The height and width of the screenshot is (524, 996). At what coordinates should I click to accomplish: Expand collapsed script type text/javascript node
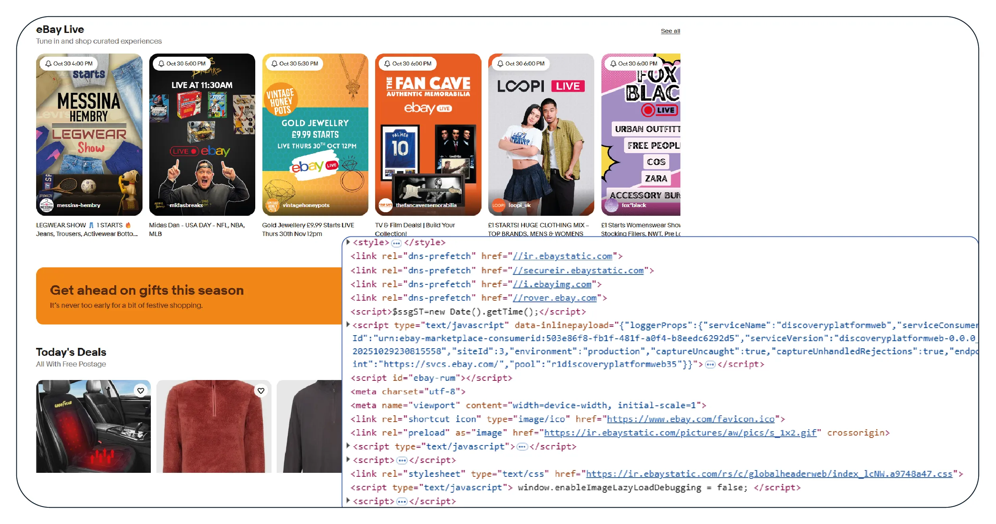(348, 446)
